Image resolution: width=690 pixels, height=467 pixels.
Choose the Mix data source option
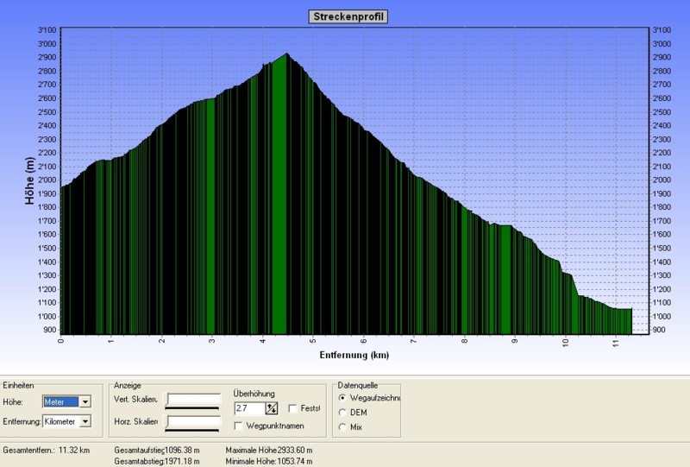tap(344, 427)
